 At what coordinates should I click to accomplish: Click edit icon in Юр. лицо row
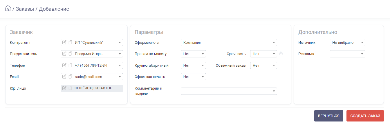(x=64, y=88)
